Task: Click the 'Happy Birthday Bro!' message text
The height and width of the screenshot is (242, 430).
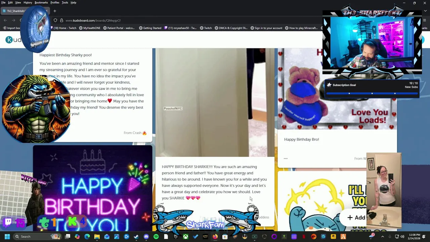Action: click(302, 139)
